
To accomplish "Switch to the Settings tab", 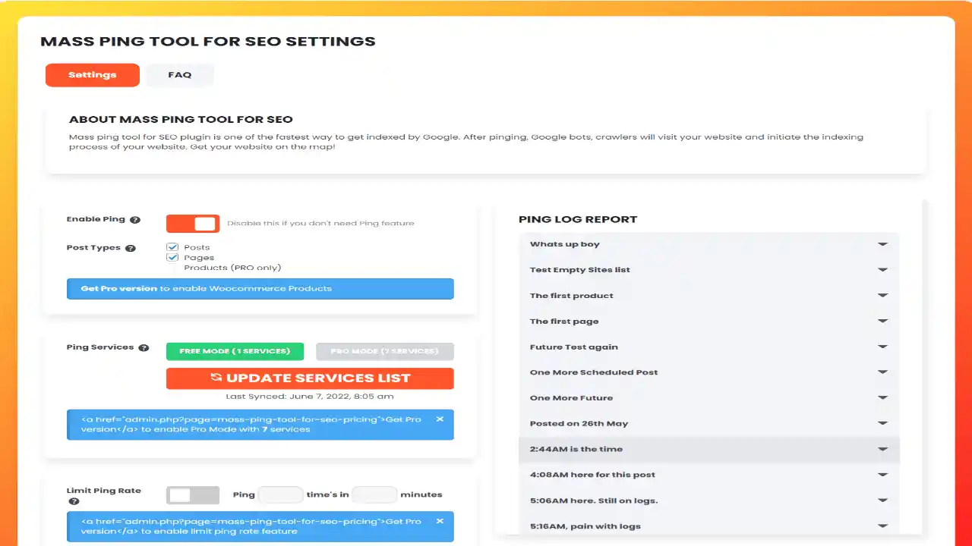I will [x=93, y=75].
